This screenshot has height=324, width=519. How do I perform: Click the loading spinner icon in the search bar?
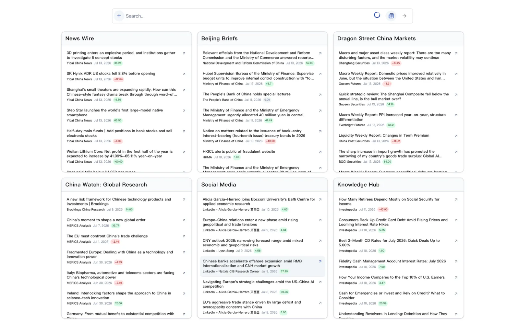tap(377, 15)
